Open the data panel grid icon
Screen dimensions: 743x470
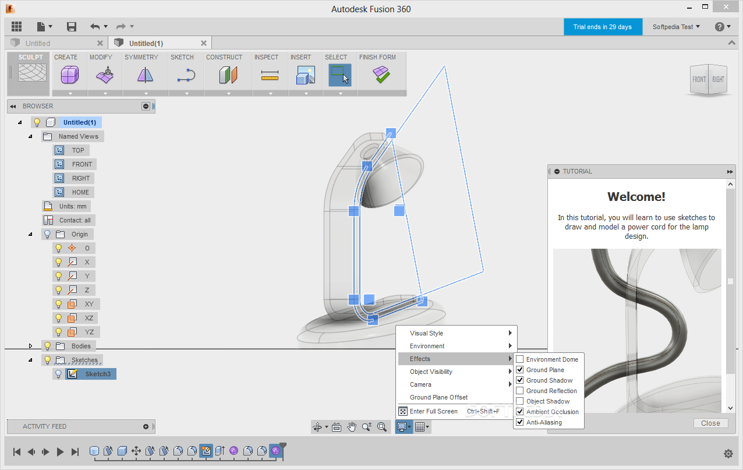[16, 27]
